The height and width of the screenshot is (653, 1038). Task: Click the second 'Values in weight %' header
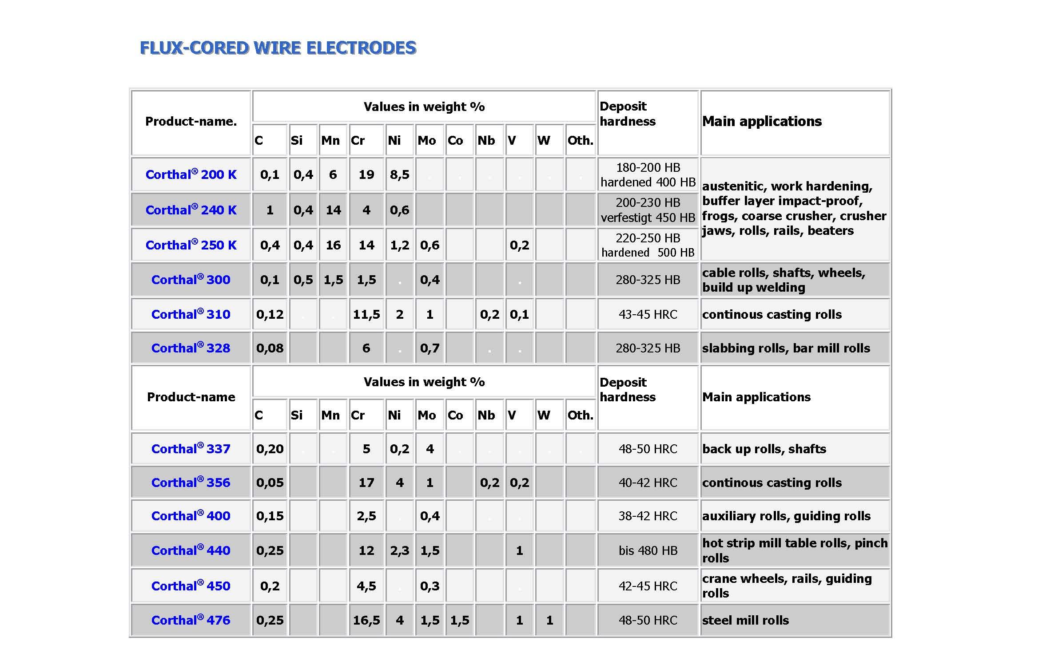(x=424, y=382)
